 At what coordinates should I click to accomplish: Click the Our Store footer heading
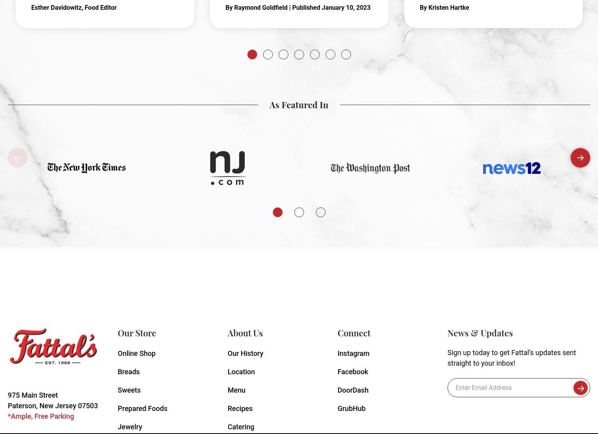pyautogui.click(x=137, y=333)
